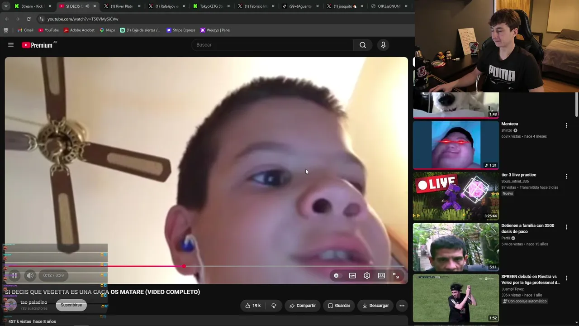
Task: Open the Caja de alertas bookmark
Action: (x=140, y=30)
